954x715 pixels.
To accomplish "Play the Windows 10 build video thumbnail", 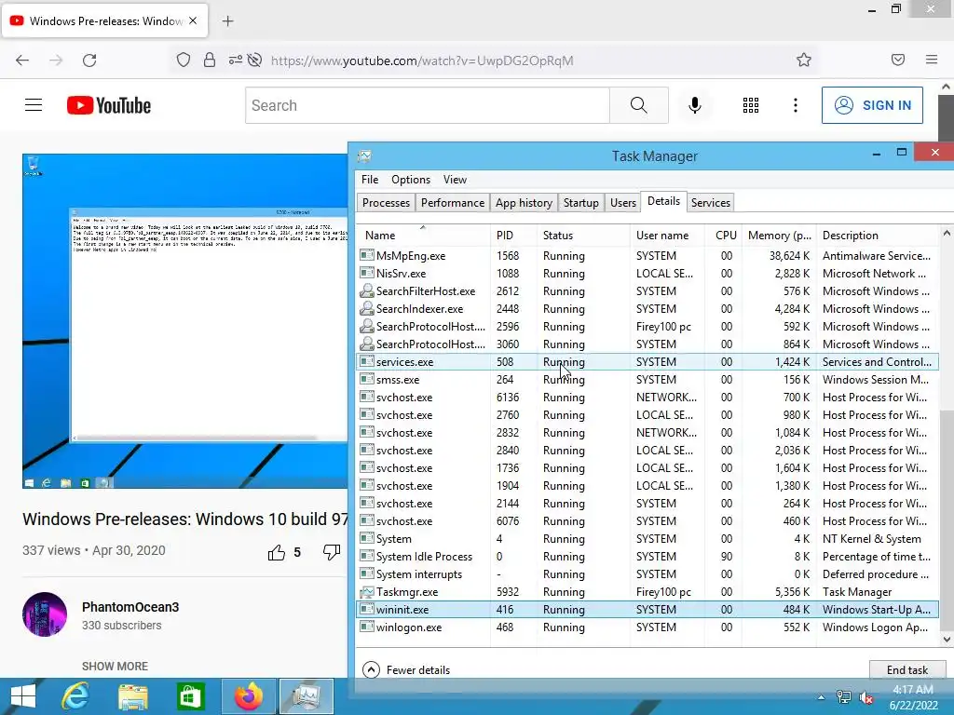I will [185, 321].
